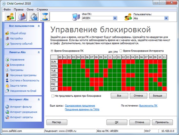Open the toolbox settings toolbar icon

[x=22, y=17]
